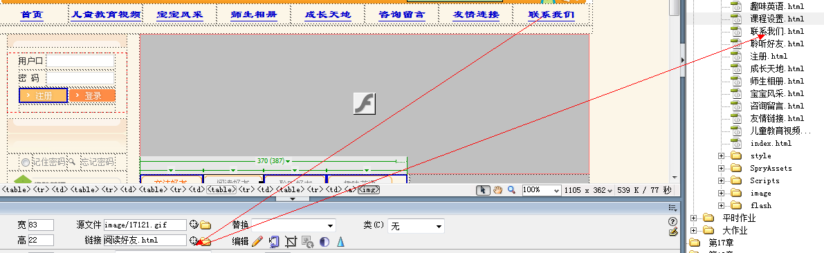This screenshot has height=253, width=824.
Task: Open Brightness and Contrast tool
Action: (x=324, y=241)
